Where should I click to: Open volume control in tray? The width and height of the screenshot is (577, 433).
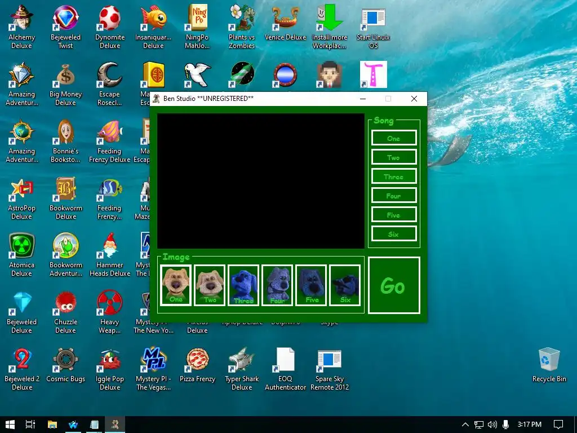point(492,425)
